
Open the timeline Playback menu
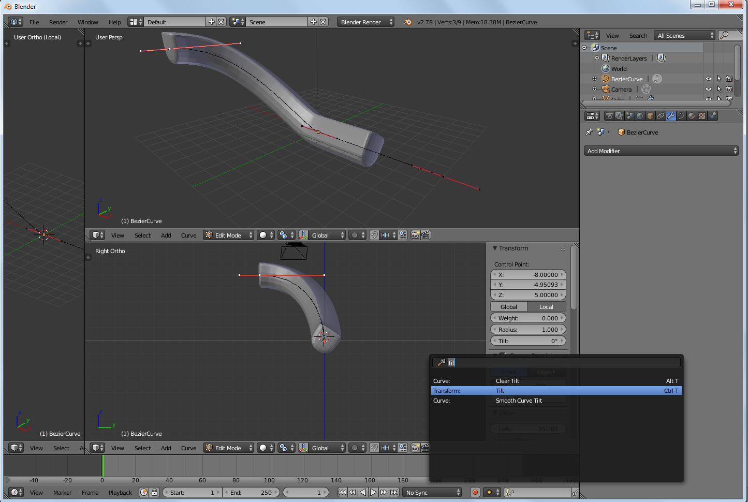120,493
